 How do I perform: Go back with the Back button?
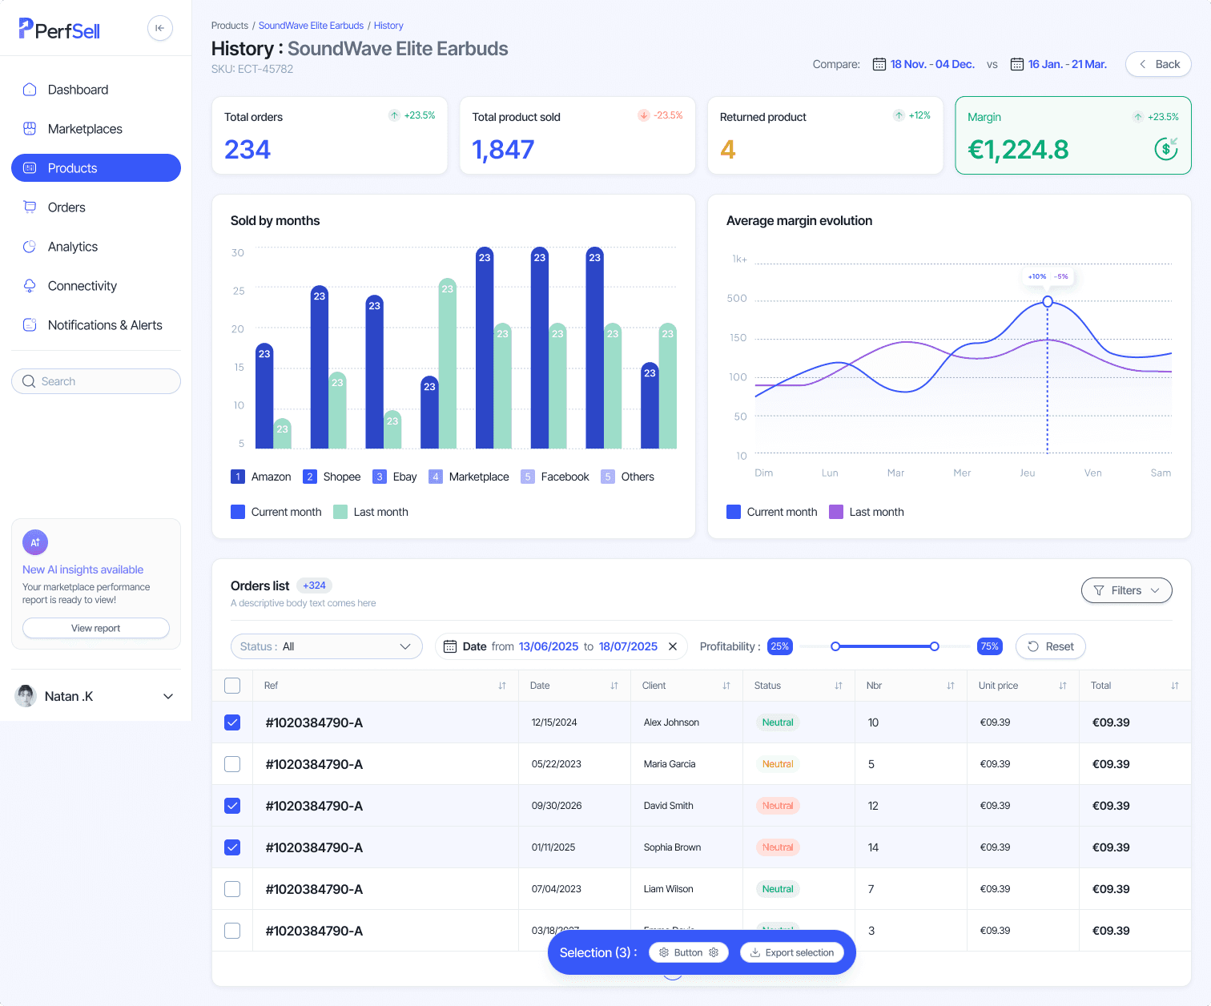[1158, 64]
